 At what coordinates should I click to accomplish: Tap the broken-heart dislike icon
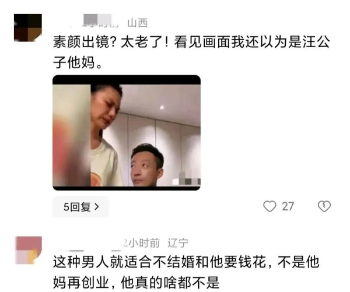[324, 206]
